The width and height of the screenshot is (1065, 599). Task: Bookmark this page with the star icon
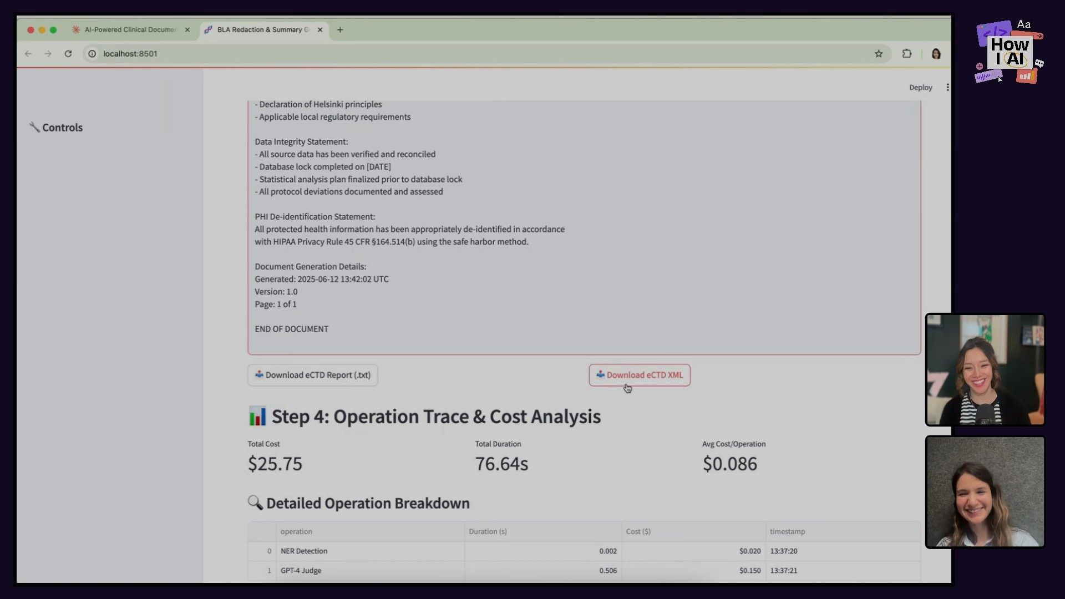[879, 54]
